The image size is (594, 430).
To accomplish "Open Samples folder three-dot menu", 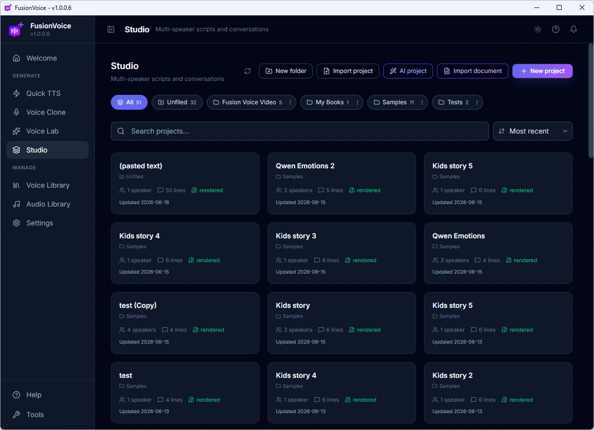I will coord(422,103).
